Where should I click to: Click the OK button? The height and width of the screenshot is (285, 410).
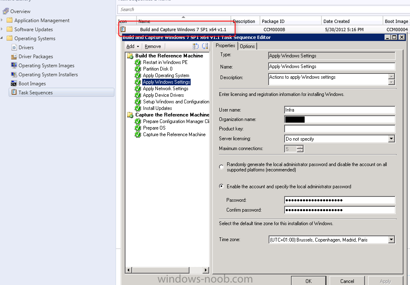coord(309,281)
